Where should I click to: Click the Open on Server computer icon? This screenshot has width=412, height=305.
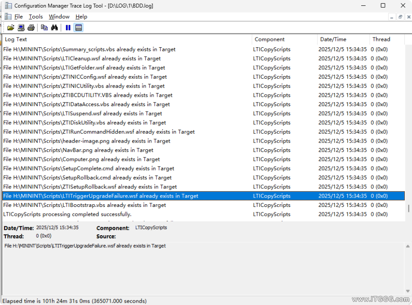pyautogui.click(x=21, y=27)
